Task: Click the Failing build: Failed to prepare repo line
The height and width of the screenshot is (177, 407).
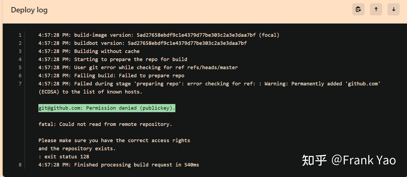Action: tap(111, 75)
